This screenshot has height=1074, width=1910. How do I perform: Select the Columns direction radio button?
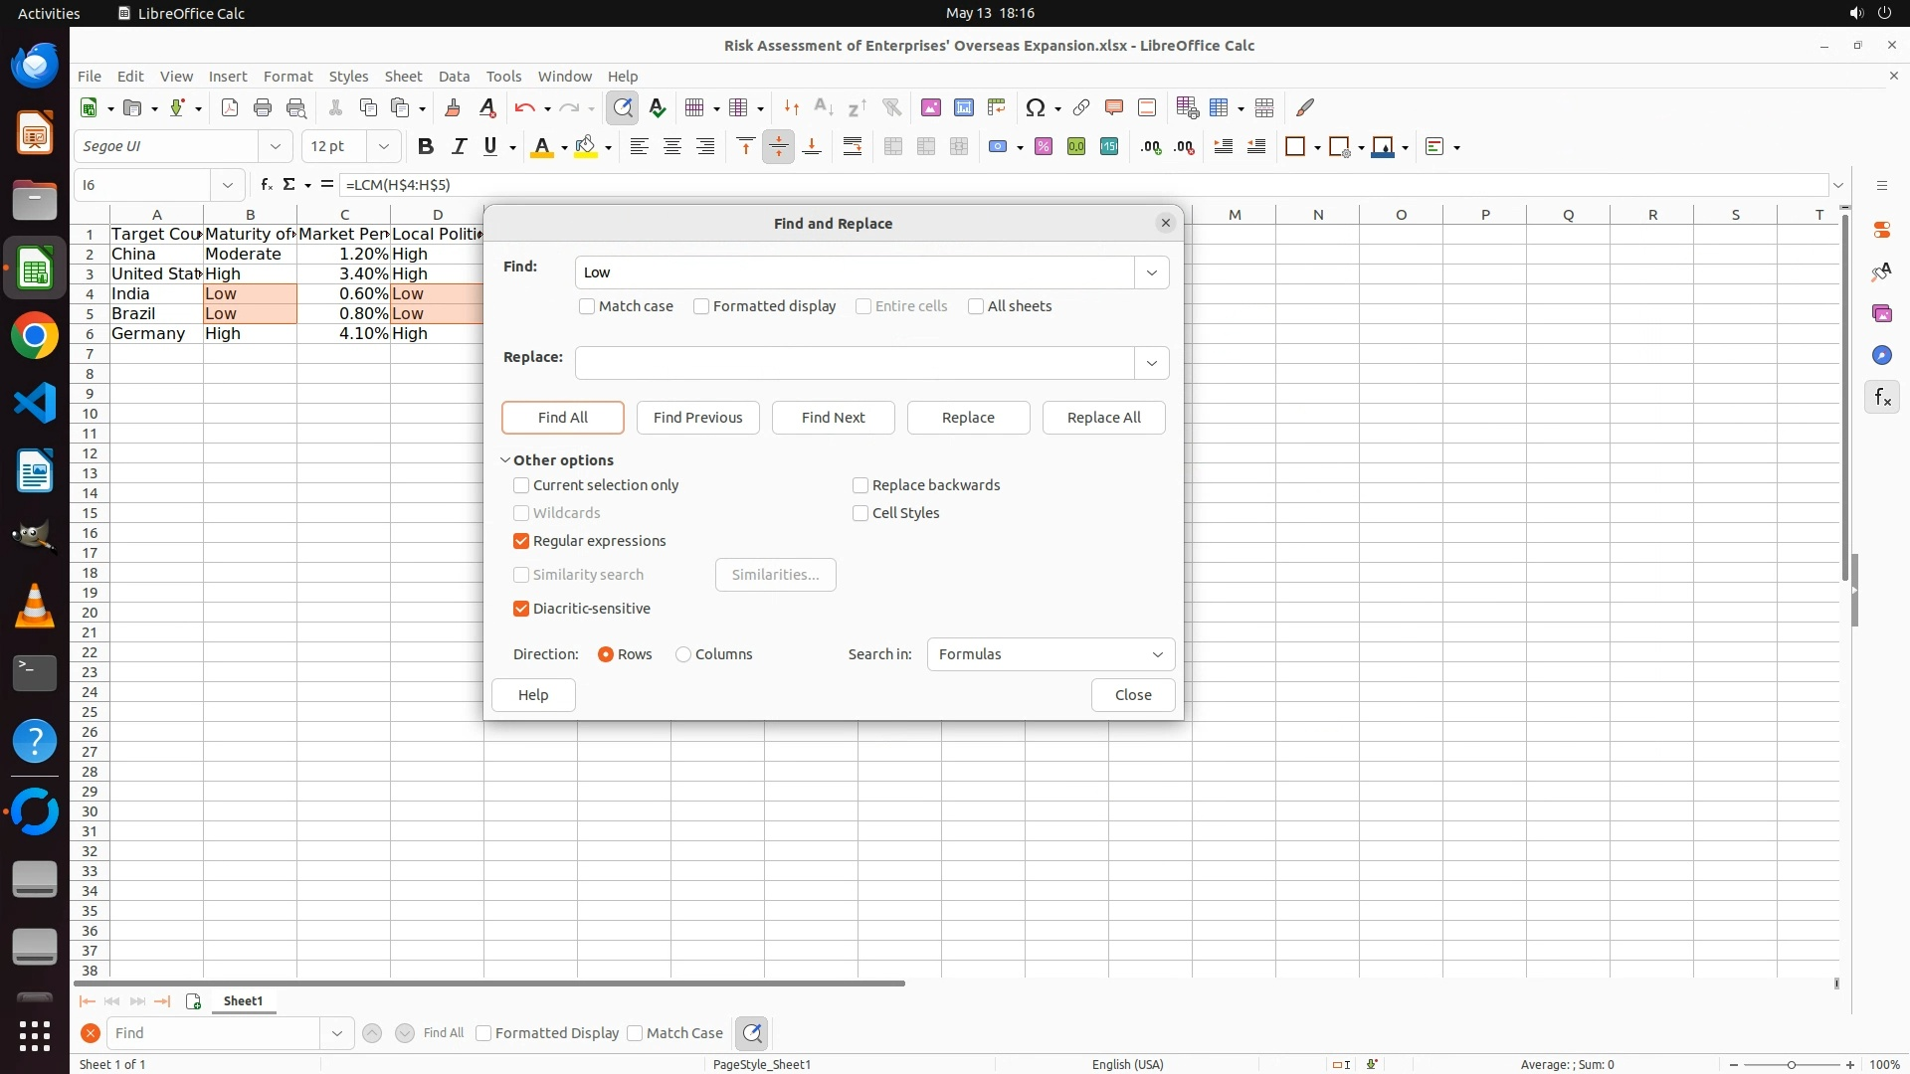683,654
